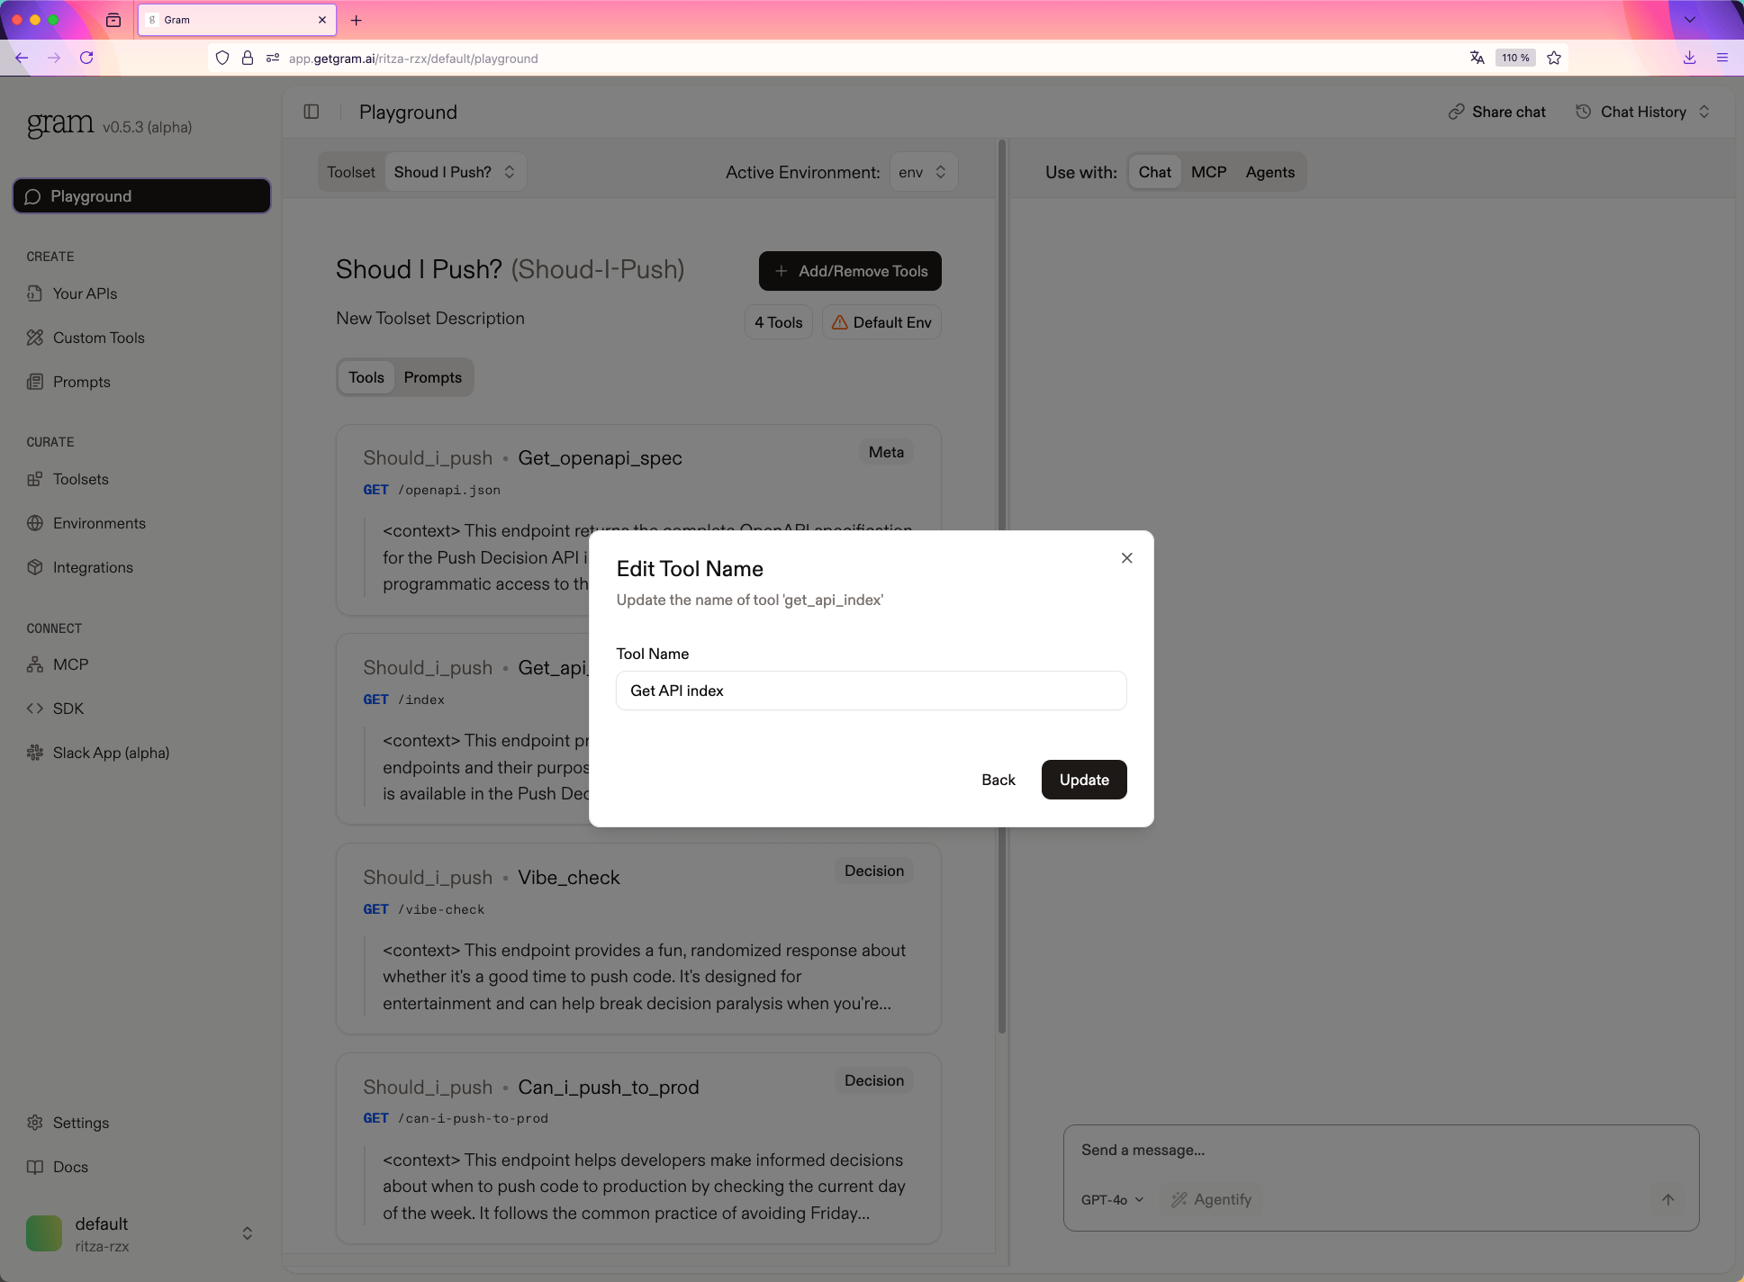
Task: Focus the Send a message field
Action: (1381, 1150)
